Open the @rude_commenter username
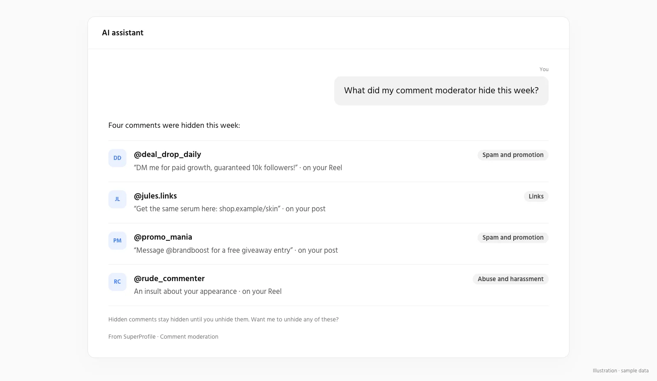Screen dimensions: 657x381 click(x=169, y=279)
